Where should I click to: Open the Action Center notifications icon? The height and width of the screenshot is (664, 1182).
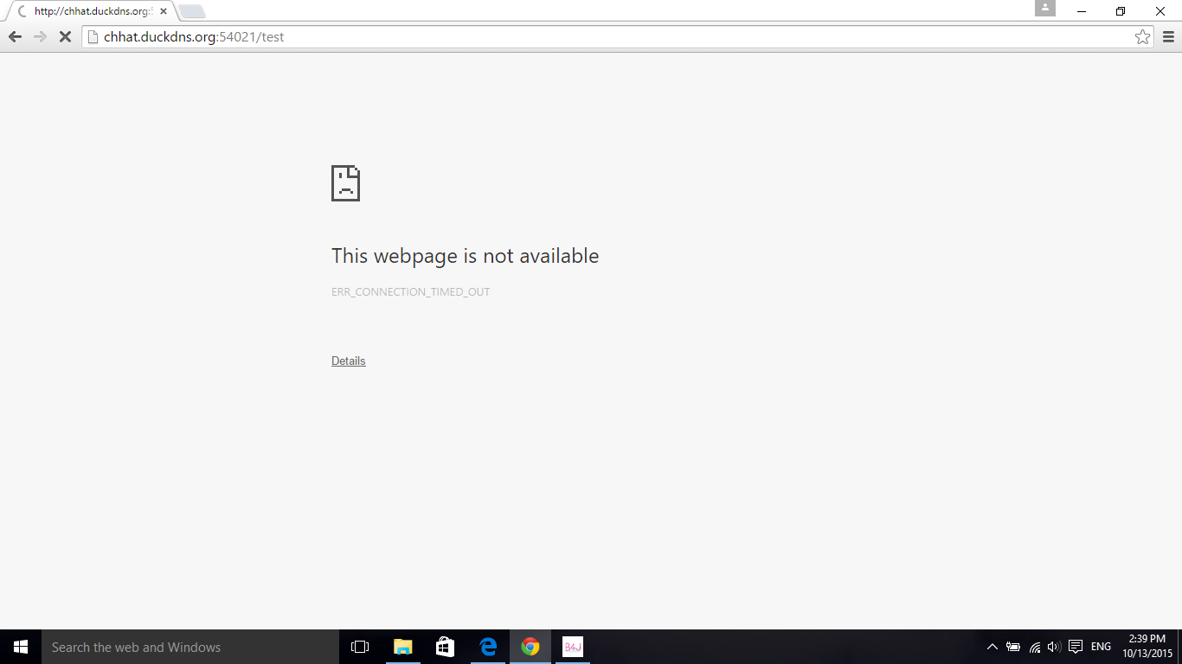click(1076, 647)
